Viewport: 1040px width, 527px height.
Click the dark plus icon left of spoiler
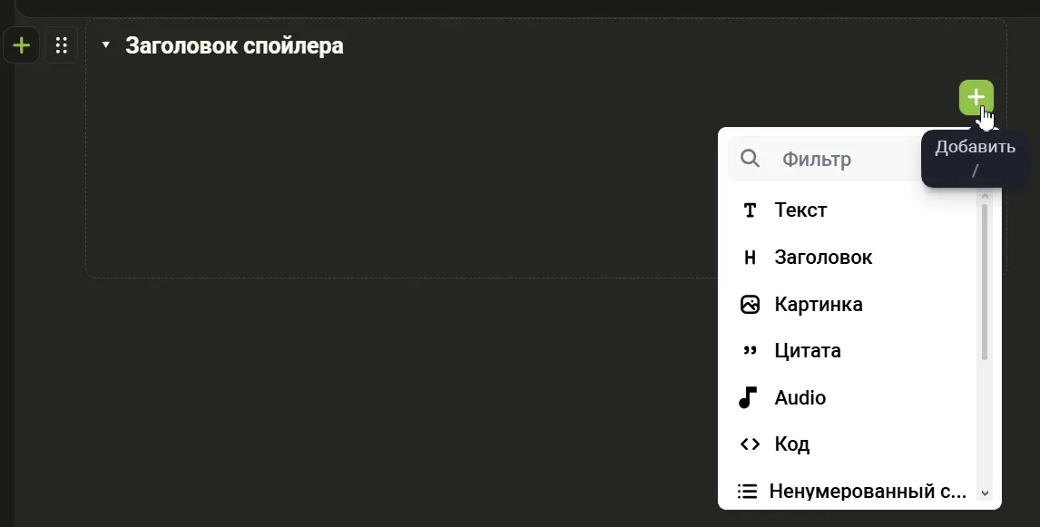pyautogui.click(x=22, y=45)
